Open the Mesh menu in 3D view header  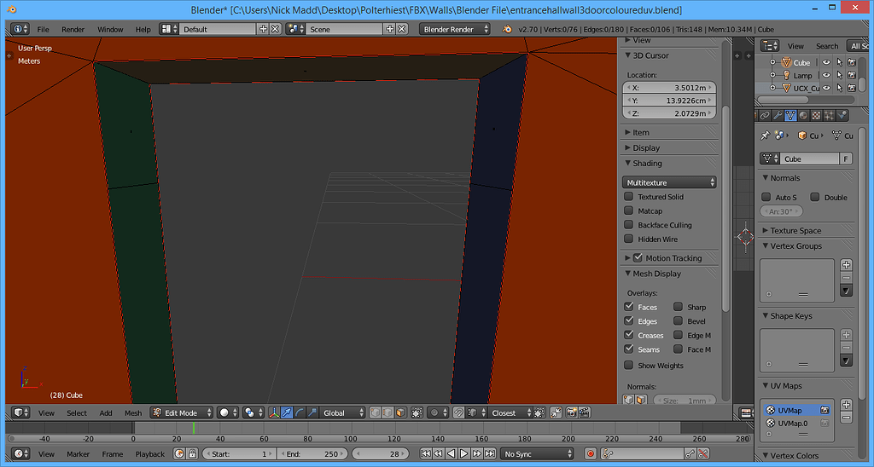click(x=133, y=413)
